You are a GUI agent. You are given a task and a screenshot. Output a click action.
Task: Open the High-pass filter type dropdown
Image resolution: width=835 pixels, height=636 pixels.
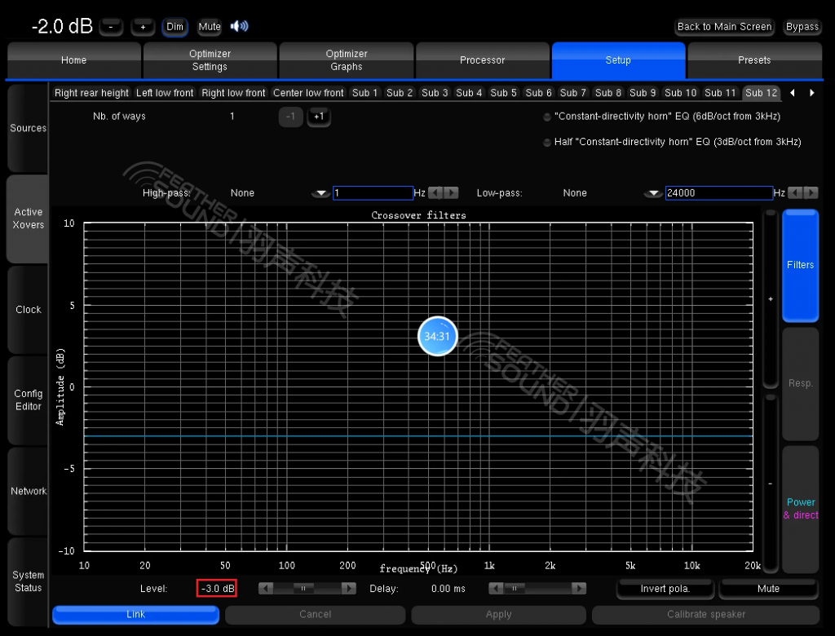(321, 193)
